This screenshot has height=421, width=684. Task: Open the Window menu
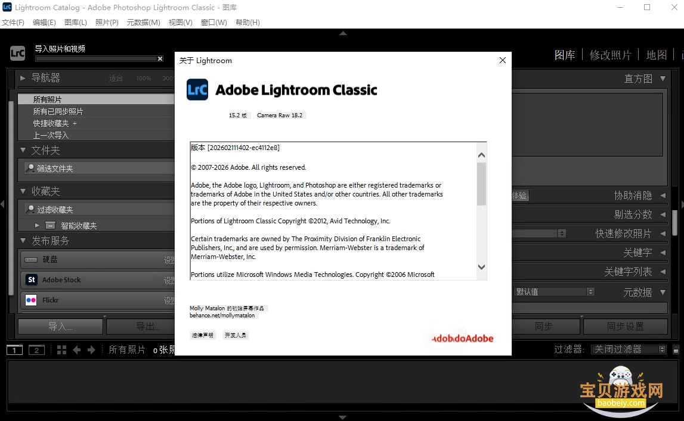(x=213, y=22)
